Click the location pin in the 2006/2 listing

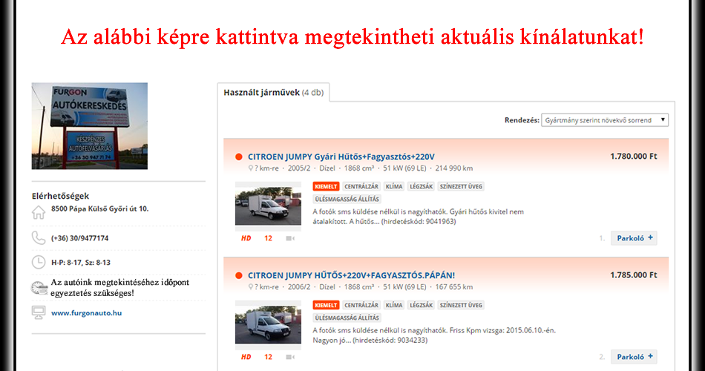pos(250,287)
